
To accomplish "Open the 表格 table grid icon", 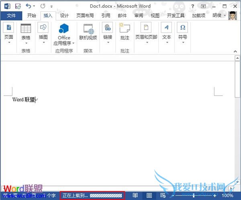I will pyautogui.click(x=26, y=29).
